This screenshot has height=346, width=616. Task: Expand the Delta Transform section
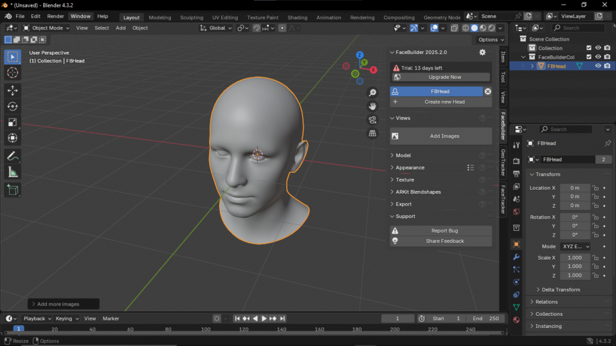561,290
